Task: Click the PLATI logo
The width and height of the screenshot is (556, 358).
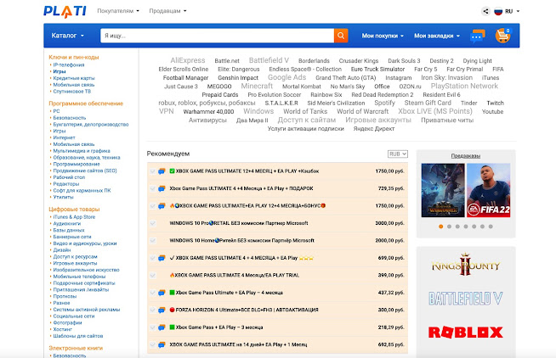Action: (65, 11)
